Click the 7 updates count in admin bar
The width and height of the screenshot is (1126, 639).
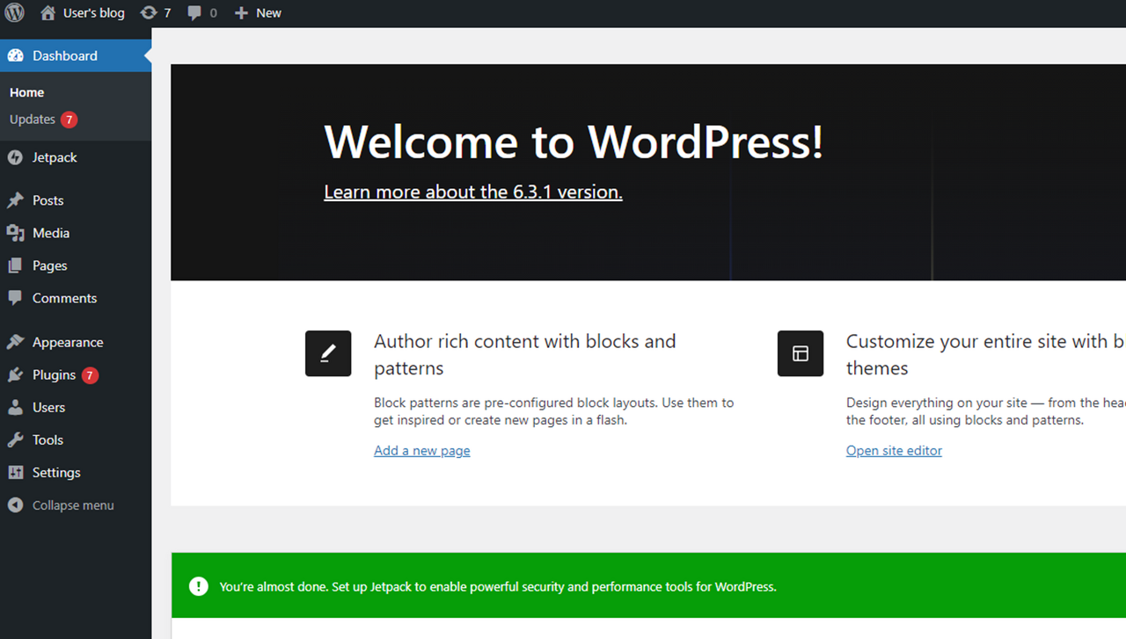(167, 13)
